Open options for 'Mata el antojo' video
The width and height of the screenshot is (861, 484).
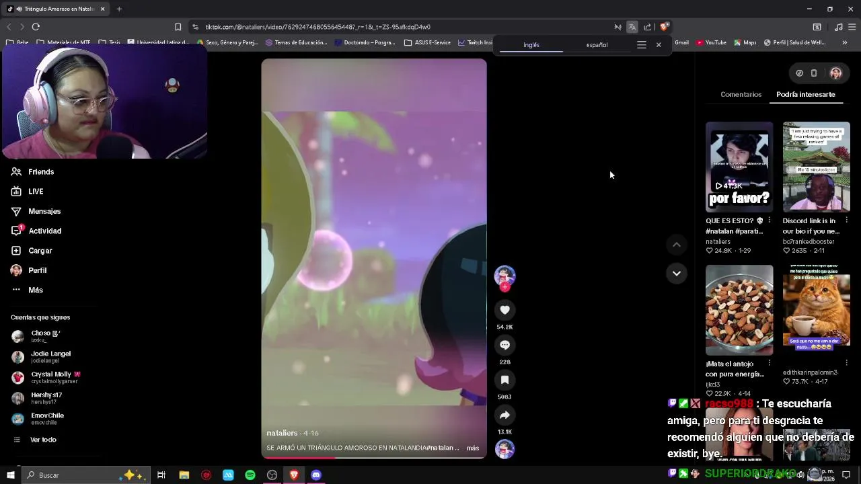(x=770, y=364)
